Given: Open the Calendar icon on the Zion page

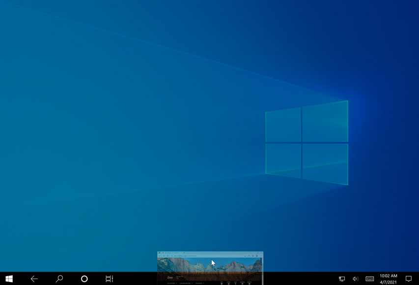Looking at the screenshot, I should (242, 284).
